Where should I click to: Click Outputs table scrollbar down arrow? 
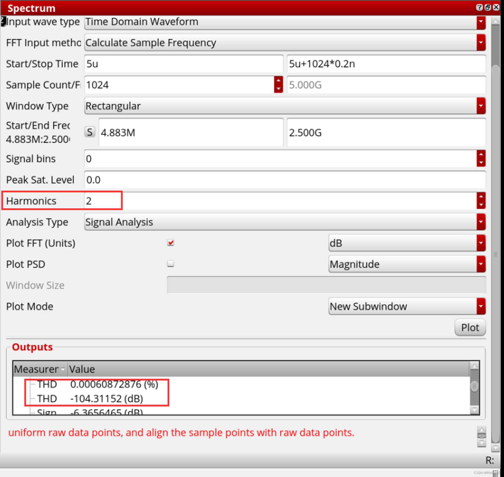(474, 410)
